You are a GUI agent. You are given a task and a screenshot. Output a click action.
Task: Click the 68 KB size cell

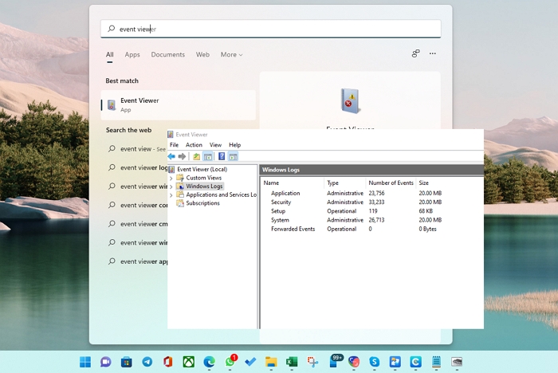[x=426, y=211]
